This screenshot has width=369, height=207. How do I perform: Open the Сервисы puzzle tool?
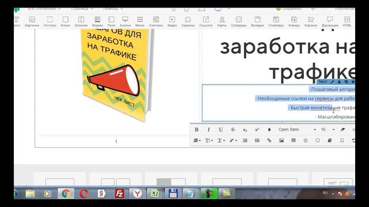pyautogui.click(x=188, y=21)
